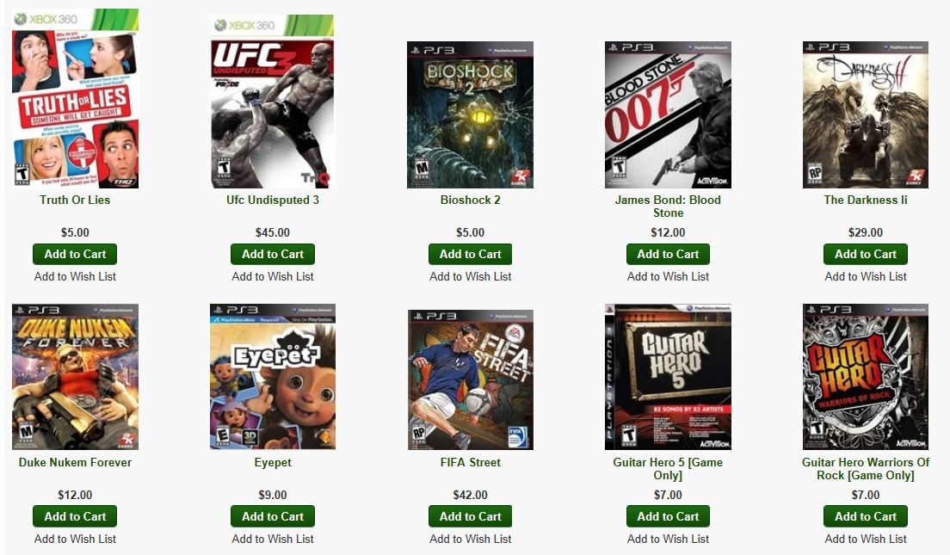Add Duke Nukem Forever to wish list
The height and width of the screenshot is (555, 950).
(75, 539)
